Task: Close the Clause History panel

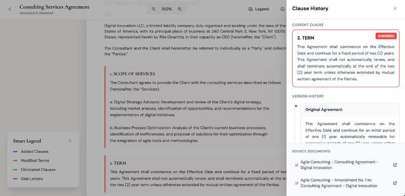Action: 395,9
